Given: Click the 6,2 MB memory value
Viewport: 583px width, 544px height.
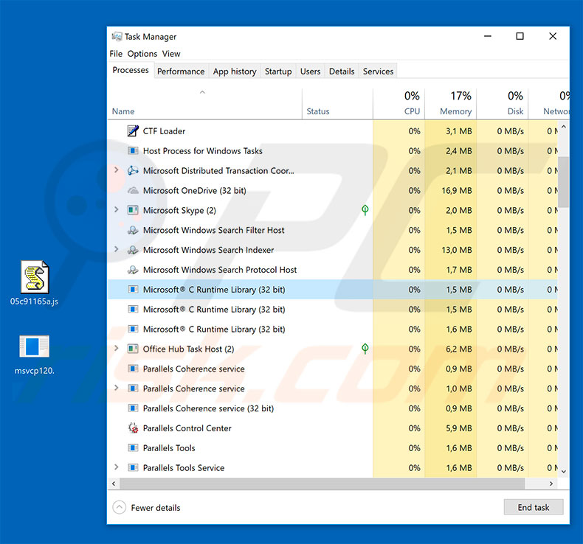Looking at the screenshot, I should point(459,349).
